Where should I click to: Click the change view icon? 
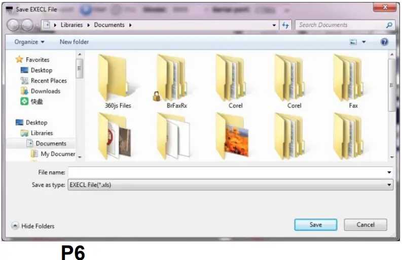coord(353,42)
